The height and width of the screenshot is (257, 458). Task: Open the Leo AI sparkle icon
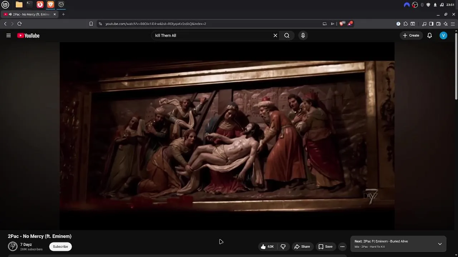[x=445, y=24]
